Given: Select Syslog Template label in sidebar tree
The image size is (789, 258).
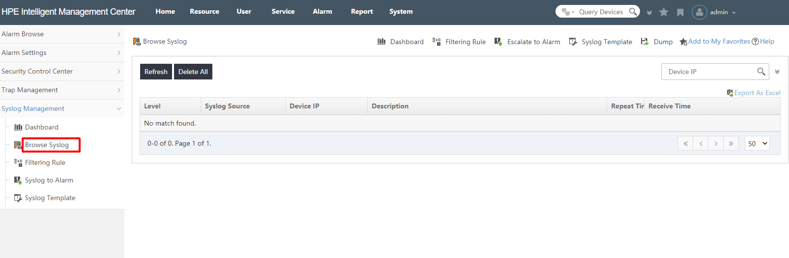Looking at the screenshot, I should 50,198.
